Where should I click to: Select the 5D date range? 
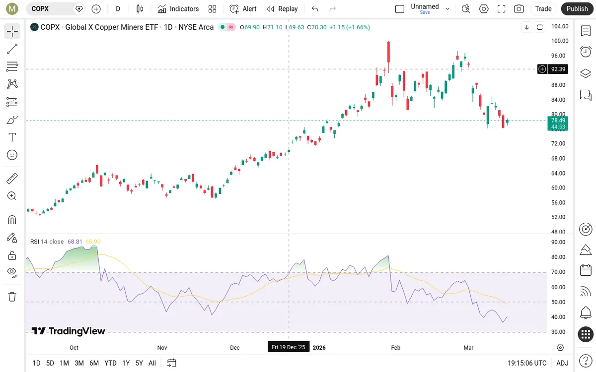[50, 363]
